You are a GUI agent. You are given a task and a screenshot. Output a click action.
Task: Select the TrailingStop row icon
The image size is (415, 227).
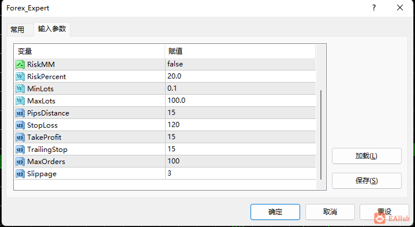[x=20, y=150]
